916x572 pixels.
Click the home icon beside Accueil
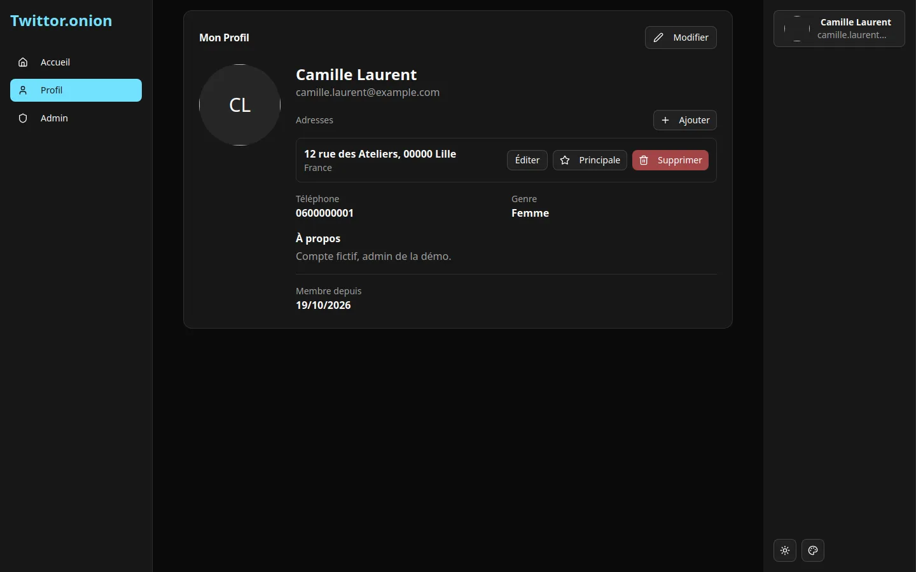click(23, 62)
